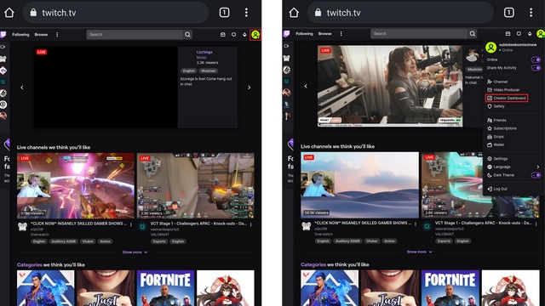Open Drops in the profile menu
The width and height of the screenshot is (545, 306).
(x=496, y=137)
